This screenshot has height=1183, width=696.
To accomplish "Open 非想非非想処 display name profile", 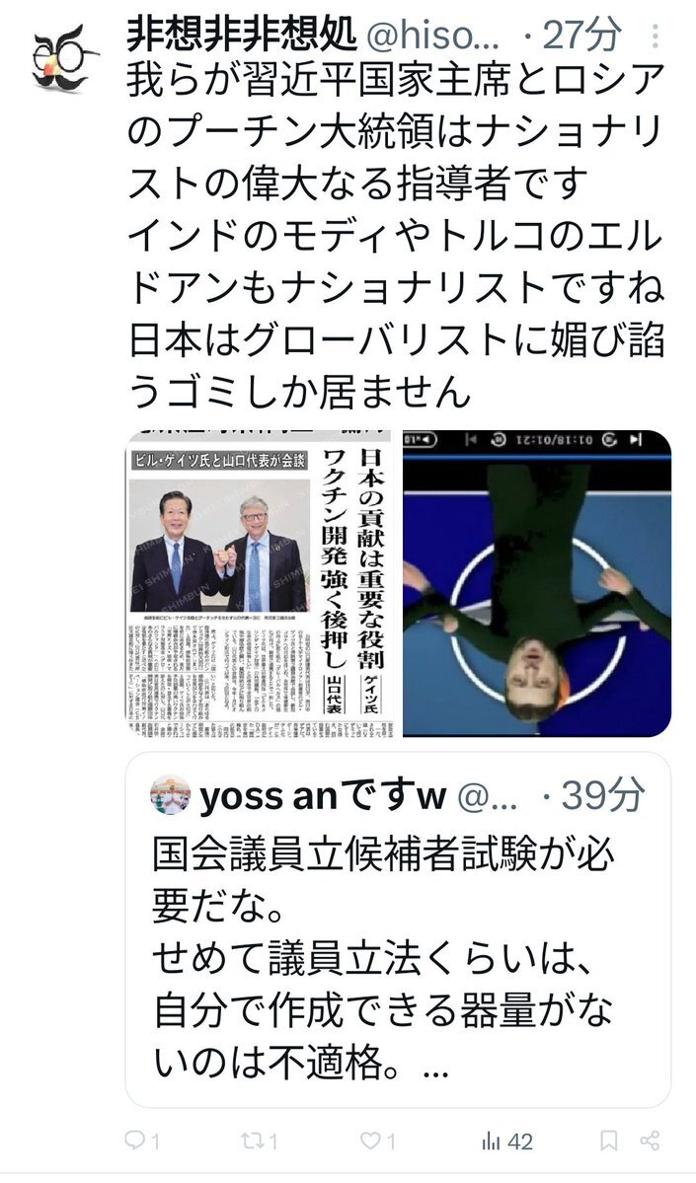I will 242,35.
